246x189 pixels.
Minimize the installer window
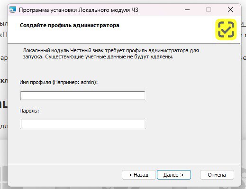pos(187,9)
